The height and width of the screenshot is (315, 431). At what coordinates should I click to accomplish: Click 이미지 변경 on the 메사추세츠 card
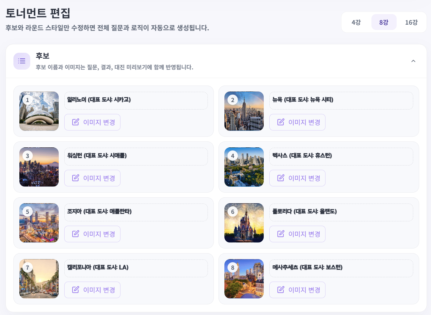[x=297, y=290]
